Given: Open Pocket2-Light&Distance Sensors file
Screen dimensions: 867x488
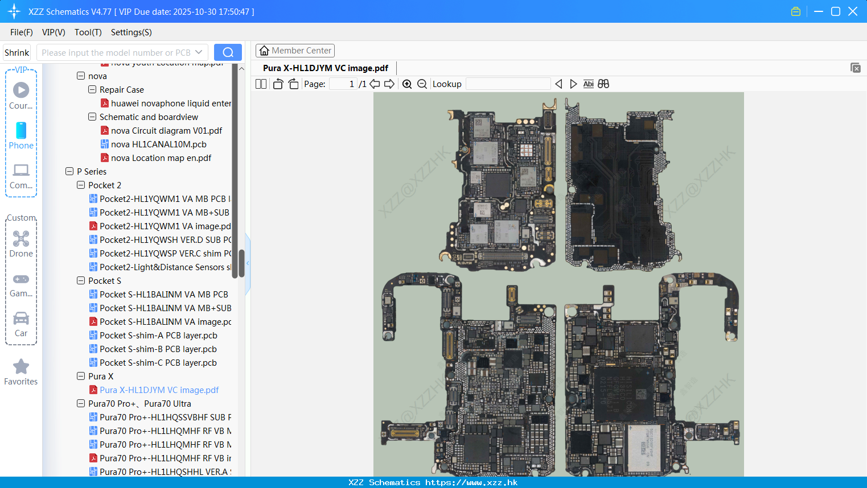Looking at the screenshot, I should tap(160, 267).
